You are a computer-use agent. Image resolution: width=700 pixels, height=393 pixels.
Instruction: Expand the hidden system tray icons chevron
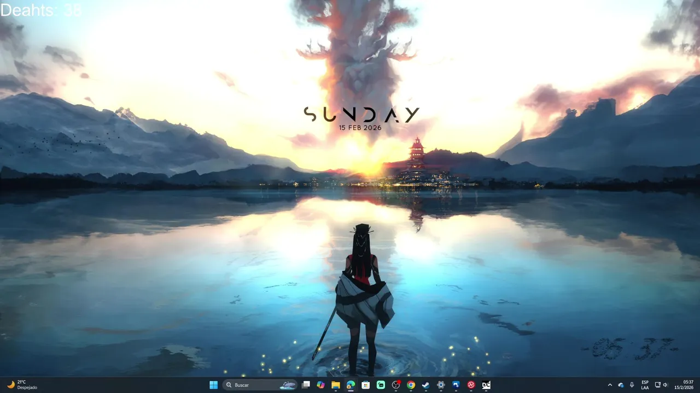[610, 385]
